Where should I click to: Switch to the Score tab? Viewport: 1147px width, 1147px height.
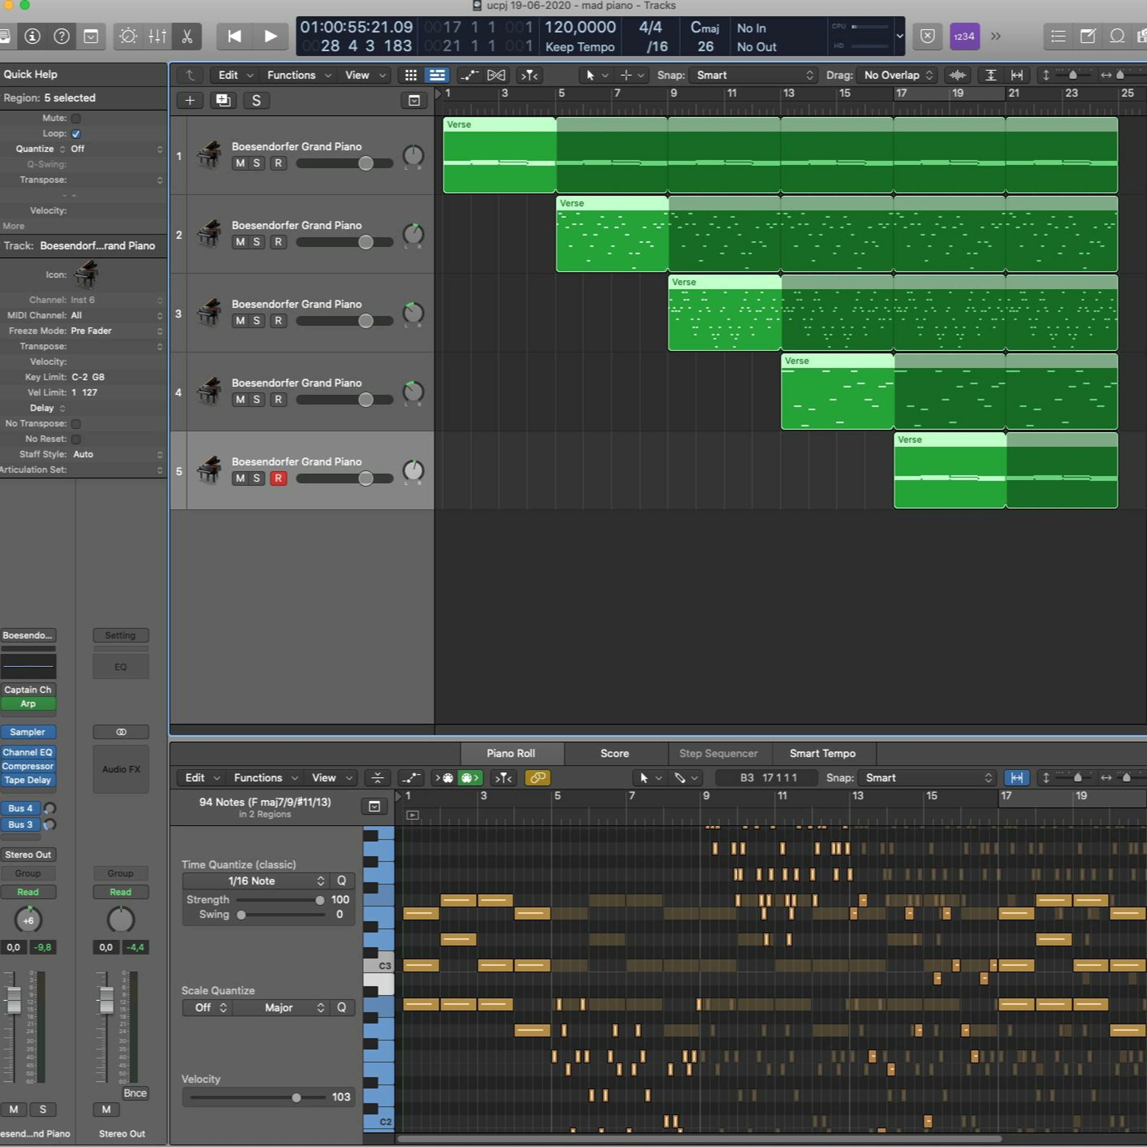pyautogui.click(x=614, y=753)
